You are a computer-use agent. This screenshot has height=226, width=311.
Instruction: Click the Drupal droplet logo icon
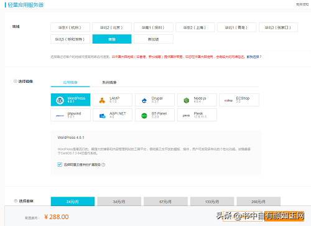click(144, 101)
